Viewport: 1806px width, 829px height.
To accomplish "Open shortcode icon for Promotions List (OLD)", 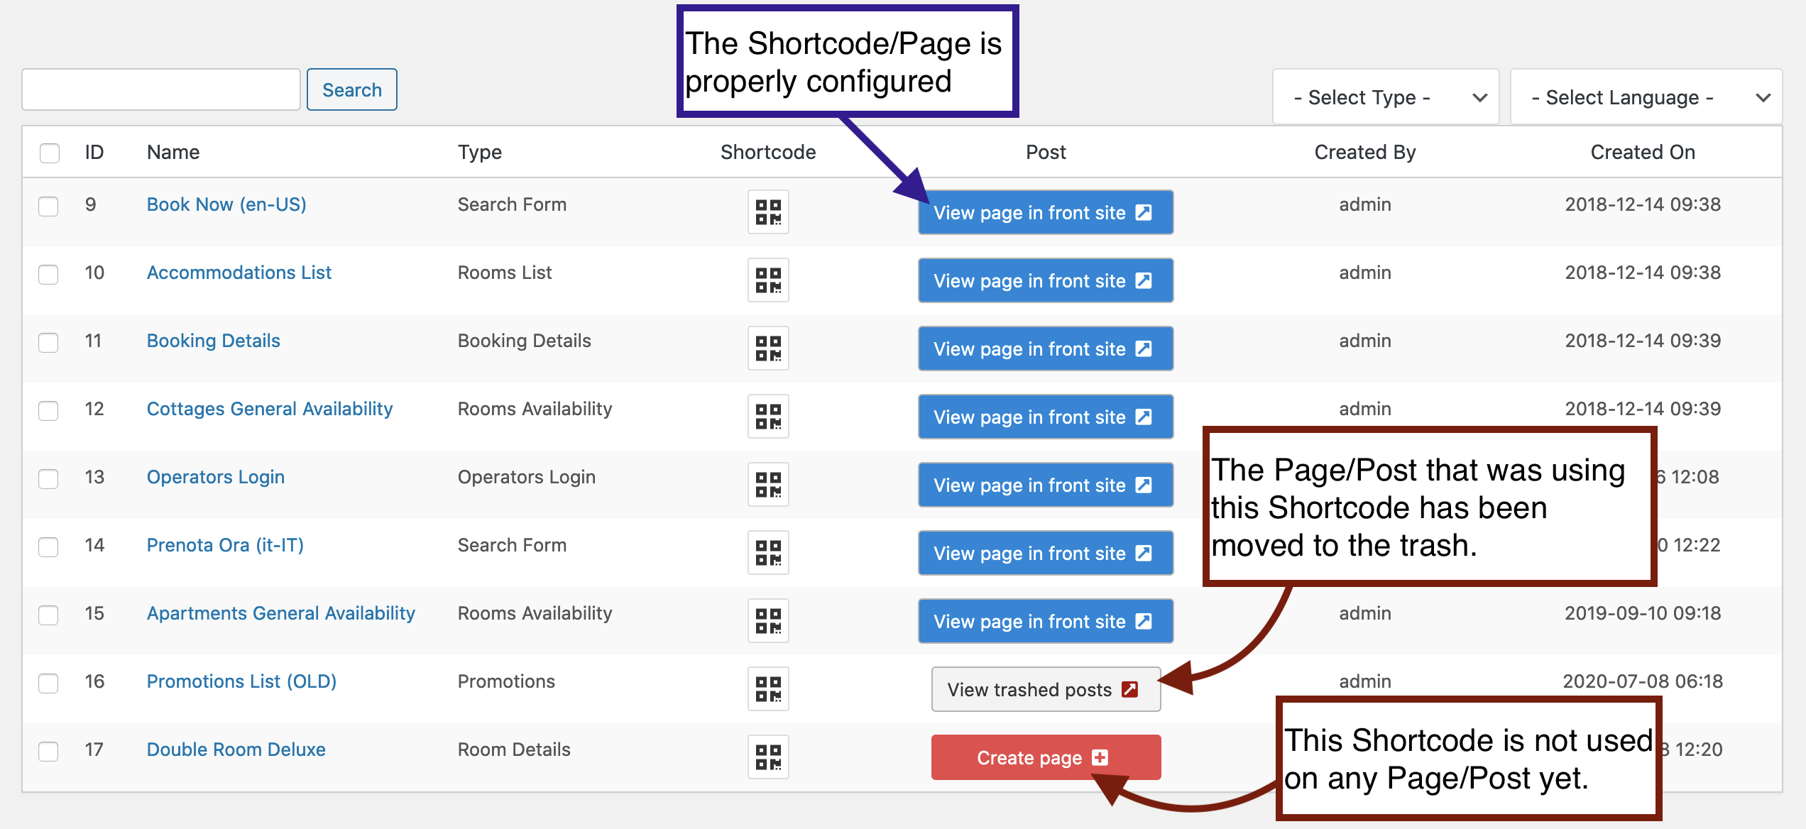I will pos(768,688).
